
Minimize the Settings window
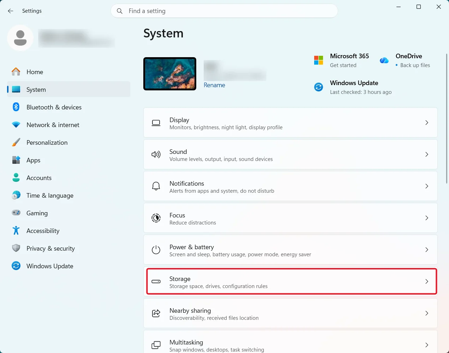tap(399, 7)
